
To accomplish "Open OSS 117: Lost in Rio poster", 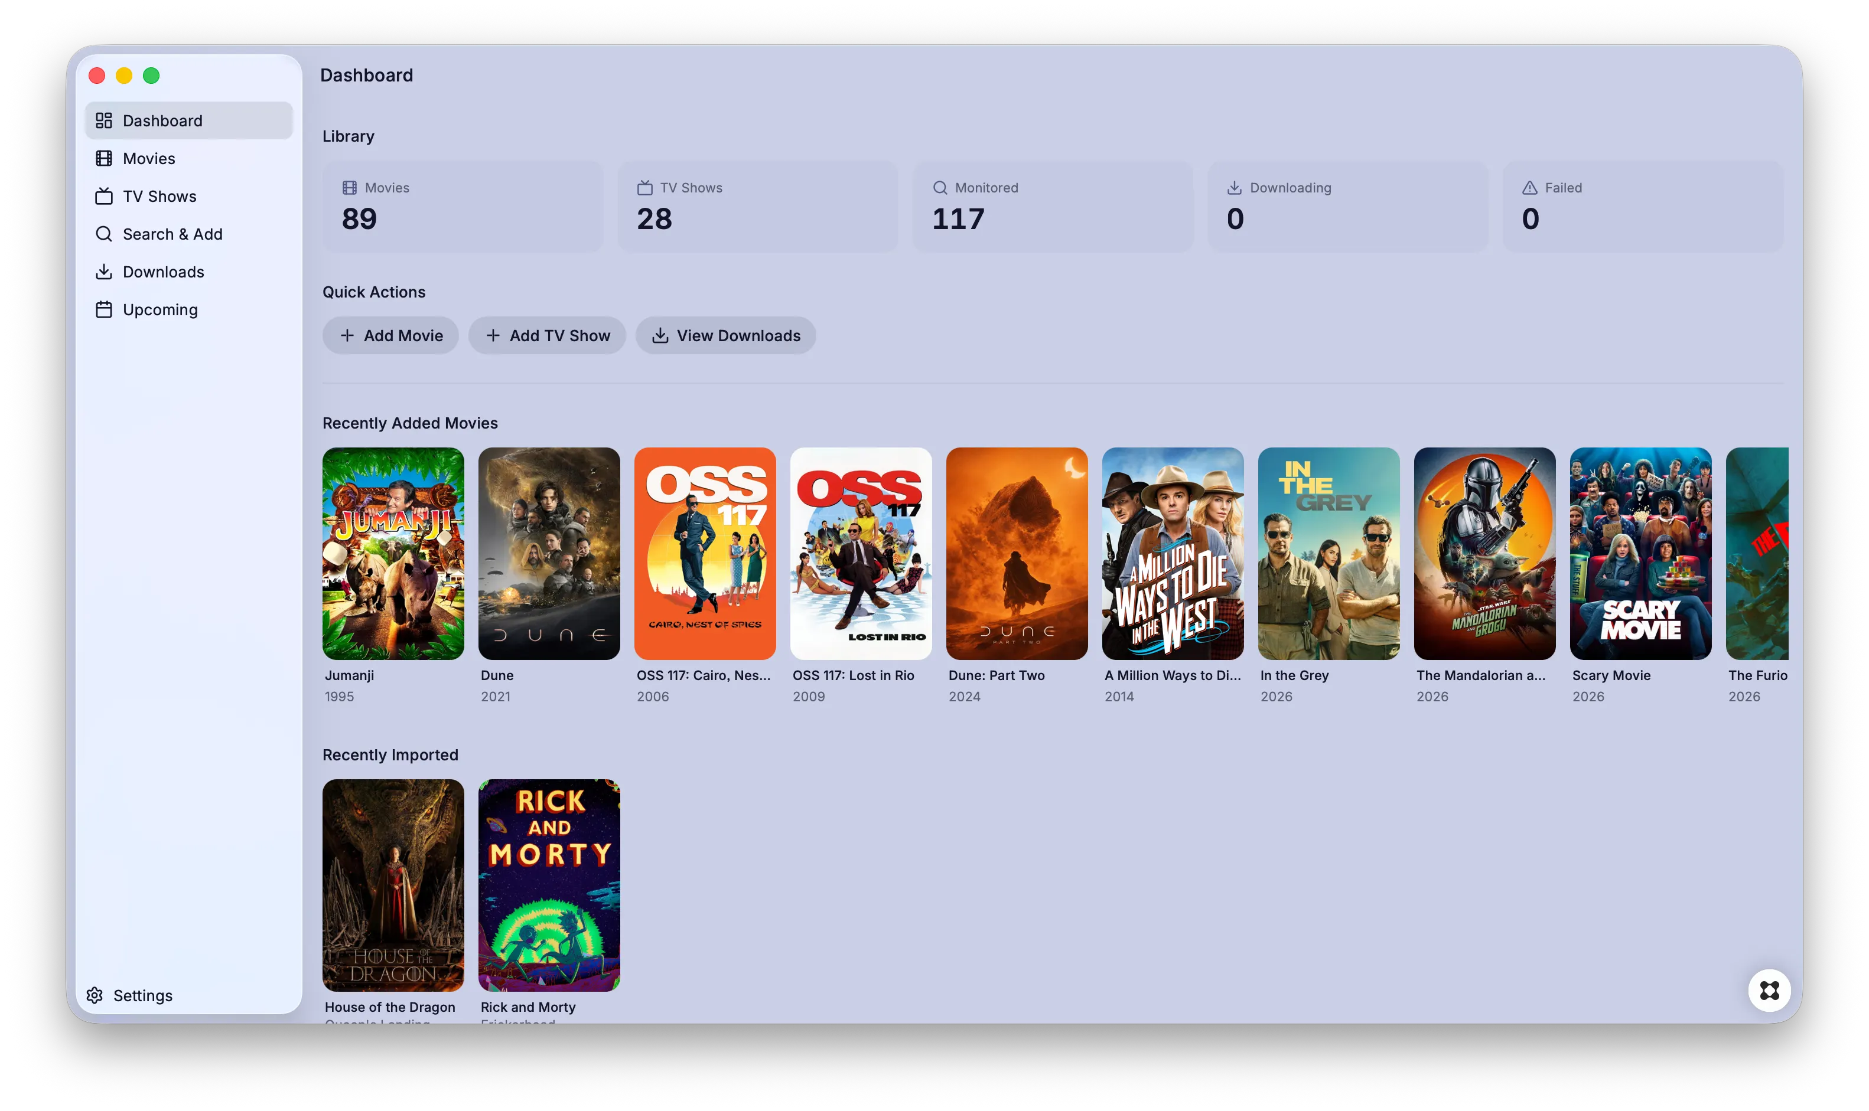I will [861, 553].
